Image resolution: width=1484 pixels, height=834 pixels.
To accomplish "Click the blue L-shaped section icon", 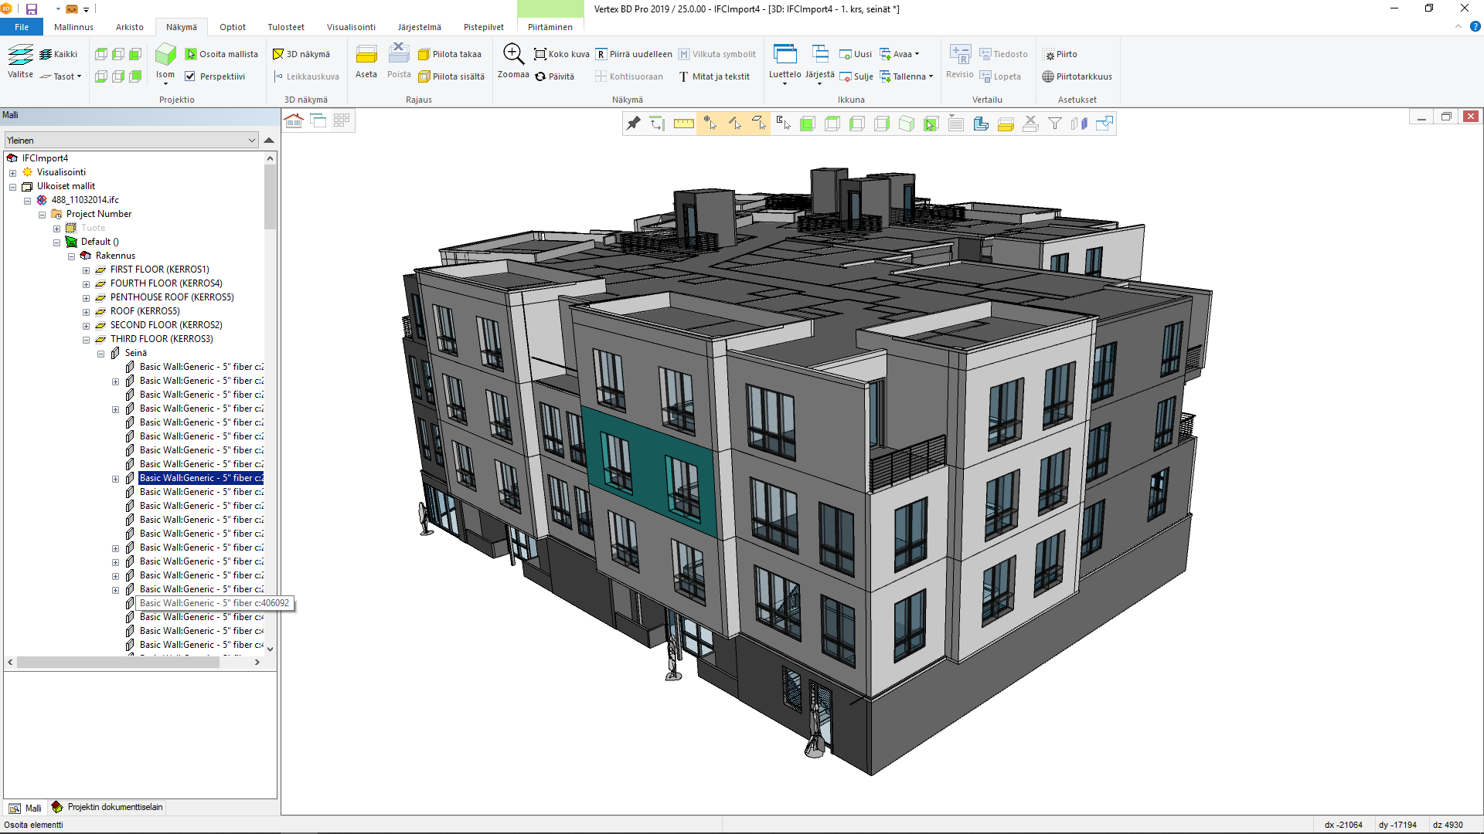I will point(981,124).
